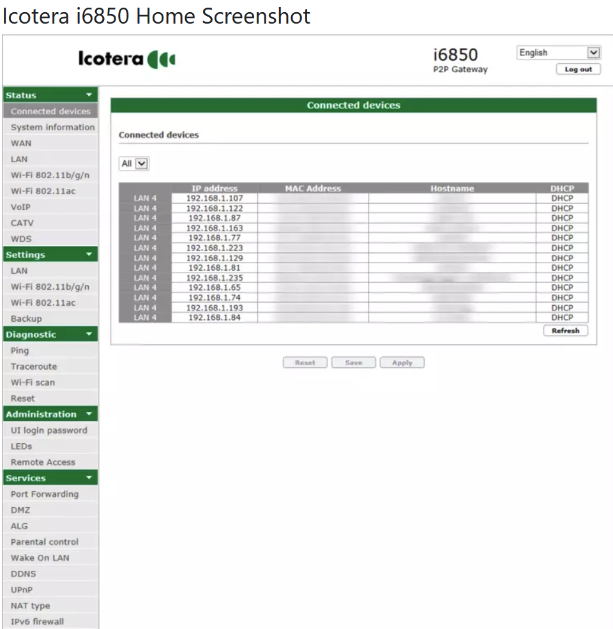Open Ping diagnostic page
The width and height of the screenshot is (613, 629).
coord(50,351)
